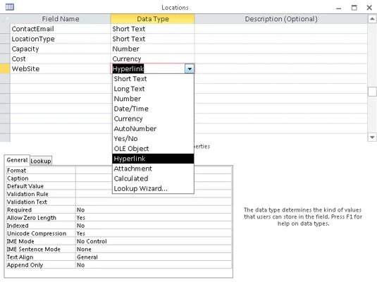Select Long Text in the dropdown list
Viewport: 377px width, 282px height.
tap(153, 89)
